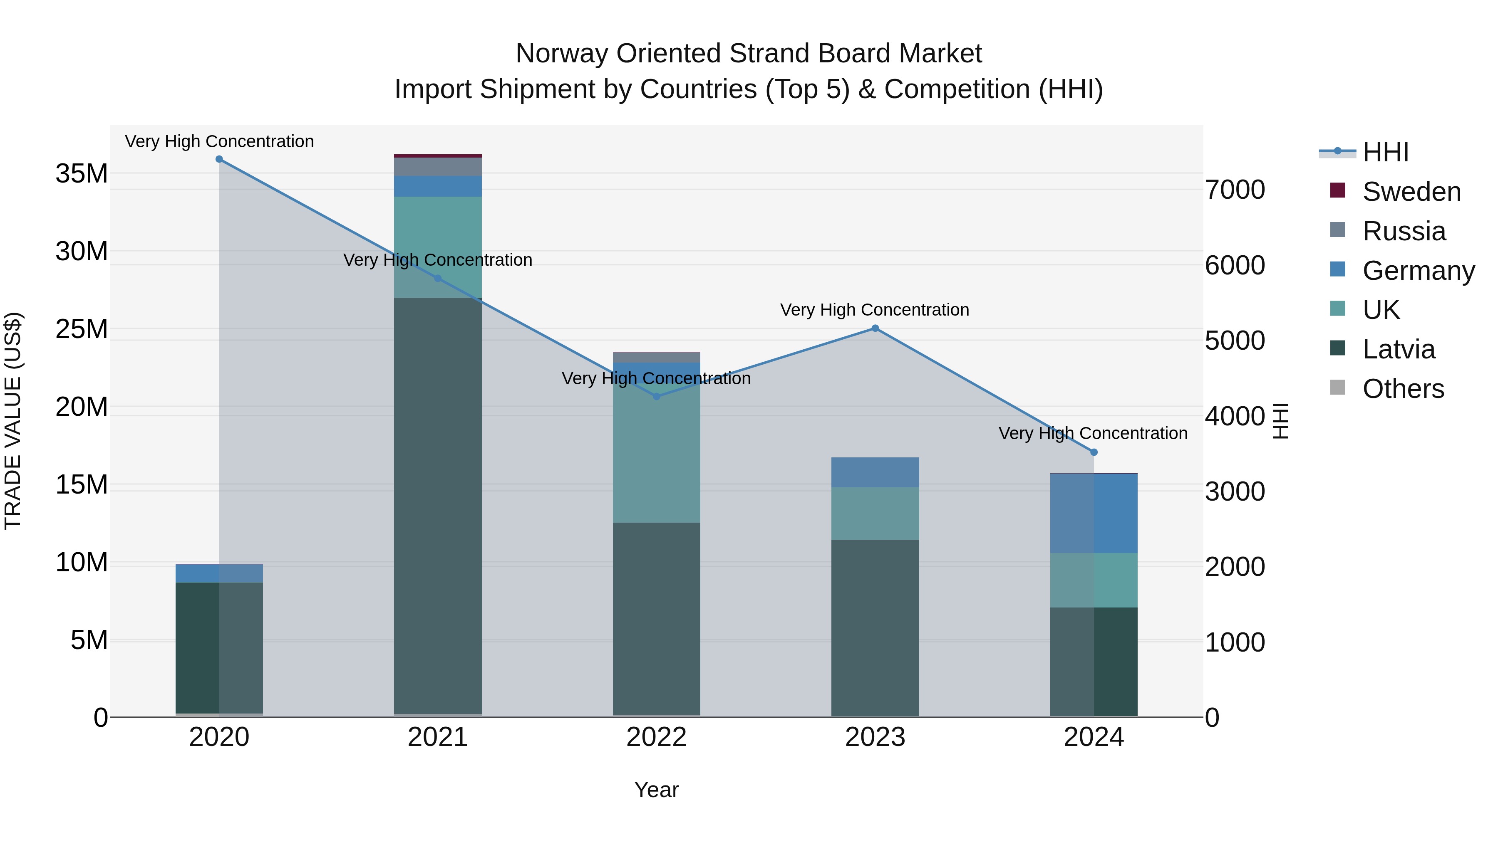The width and height of the screenshot is (1498, 842).
Task: Click the Year axis title
Action: [x=657, y=790]
